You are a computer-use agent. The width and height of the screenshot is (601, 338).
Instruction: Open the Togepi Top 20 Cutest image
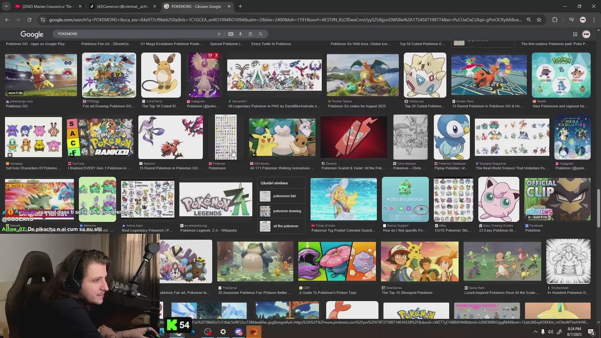tap(425, 75)
